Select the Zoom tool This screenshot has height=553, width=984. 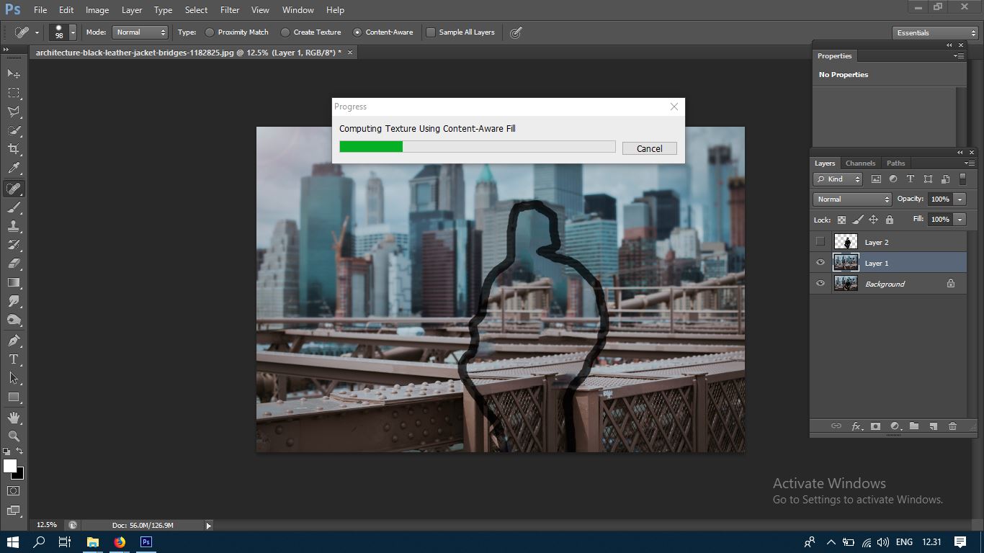click(14, 436)
